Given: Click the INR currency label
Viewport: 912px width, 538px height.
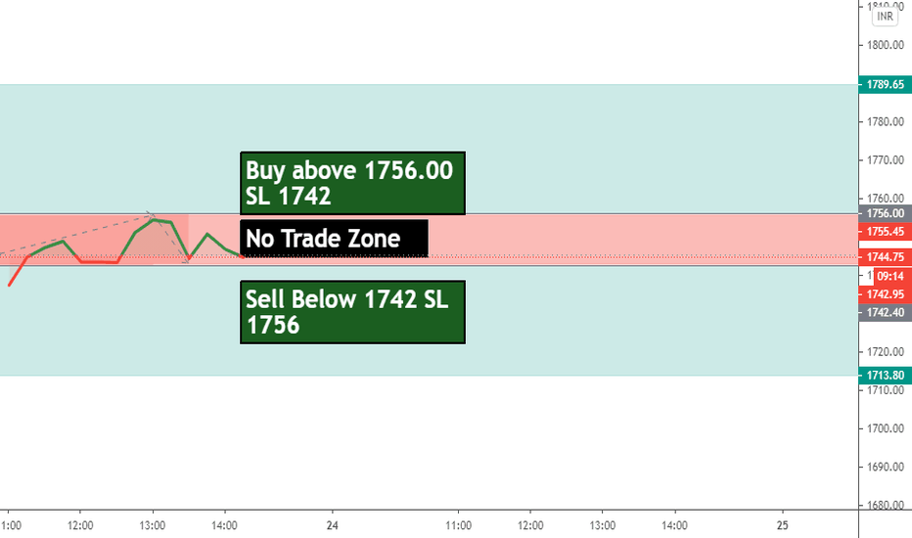Looking at the screenshot, I should click(885, 17).
